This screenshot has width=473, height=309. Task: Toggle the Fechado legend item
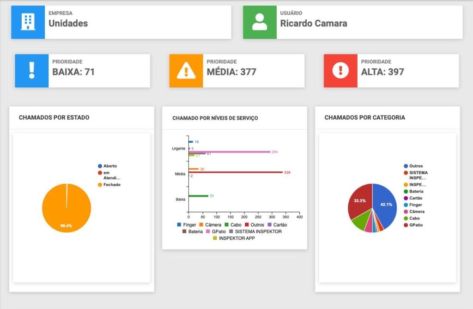click(111, 185)
